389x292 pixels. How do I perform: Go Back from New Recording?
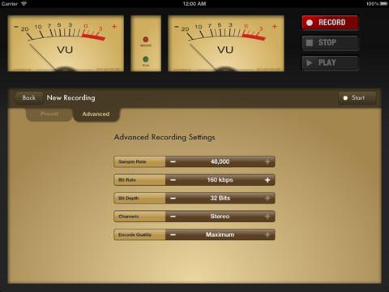tap(28, 97)
